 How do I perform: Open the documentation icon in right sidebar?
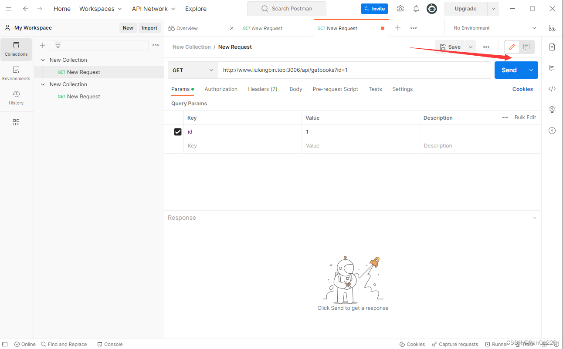tap(552, 47)
